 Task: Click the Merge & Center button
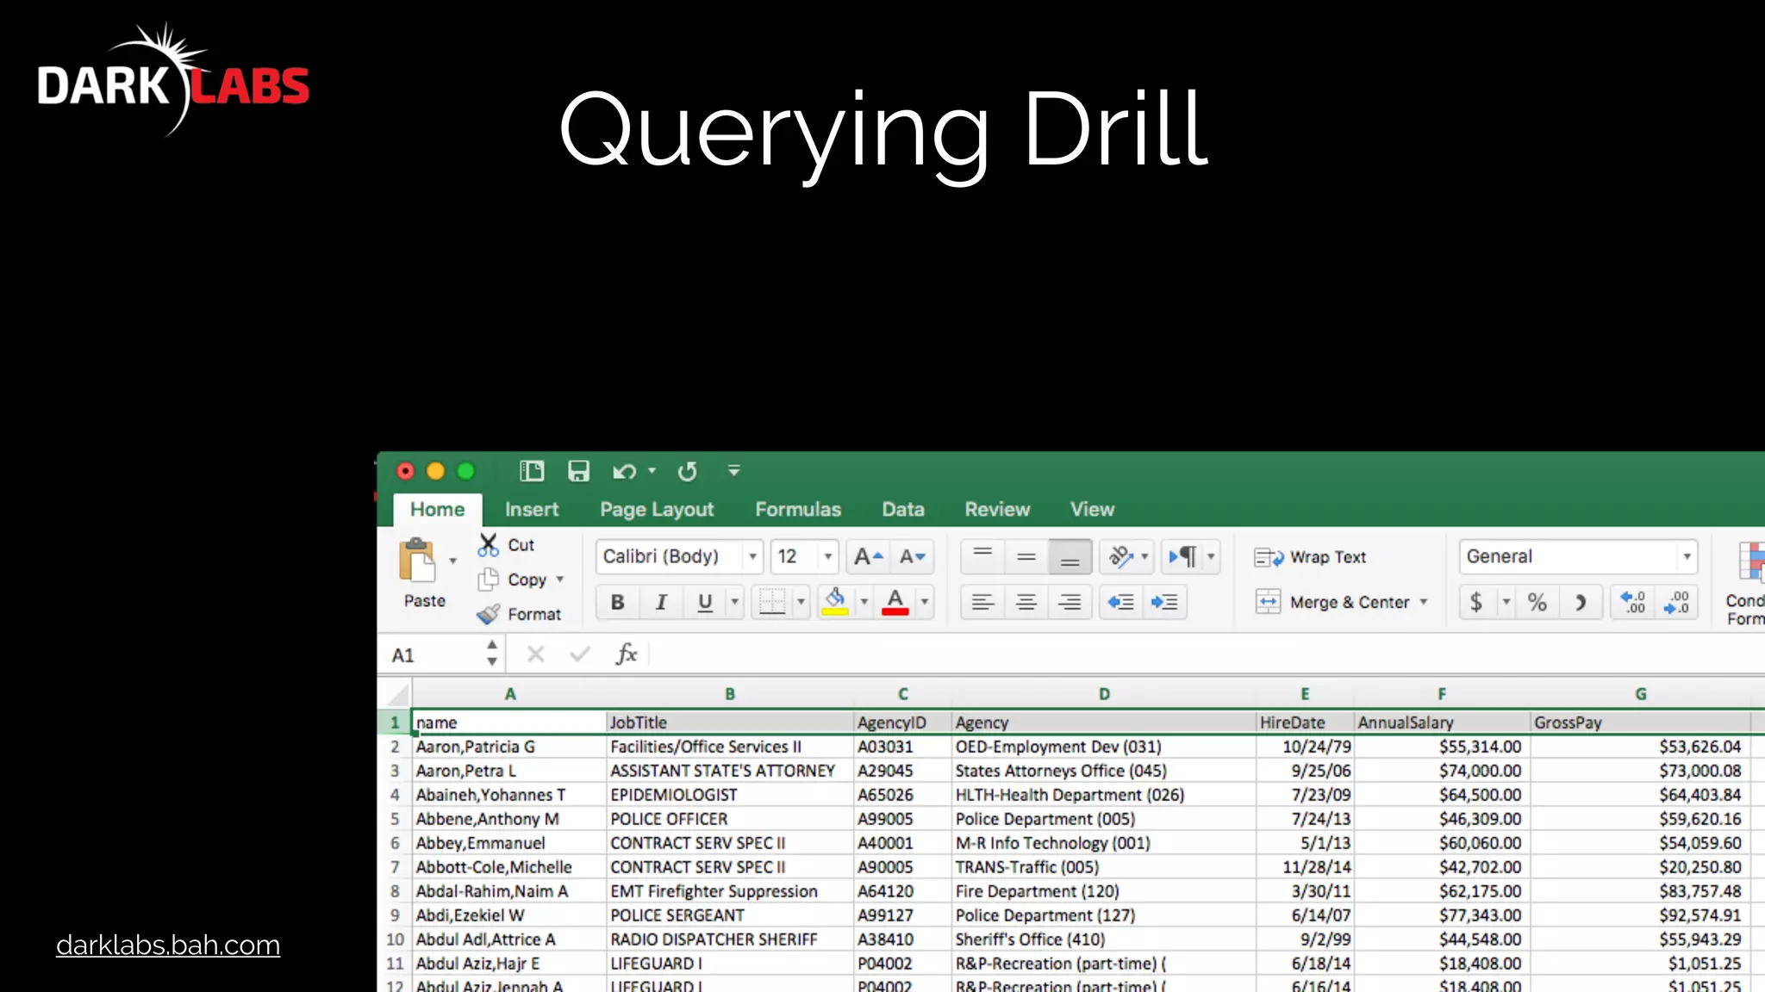coord(1332,602)
